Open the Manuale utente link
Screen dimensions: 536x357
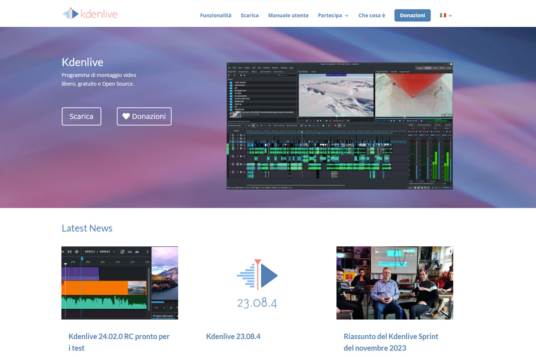point(288,15)
